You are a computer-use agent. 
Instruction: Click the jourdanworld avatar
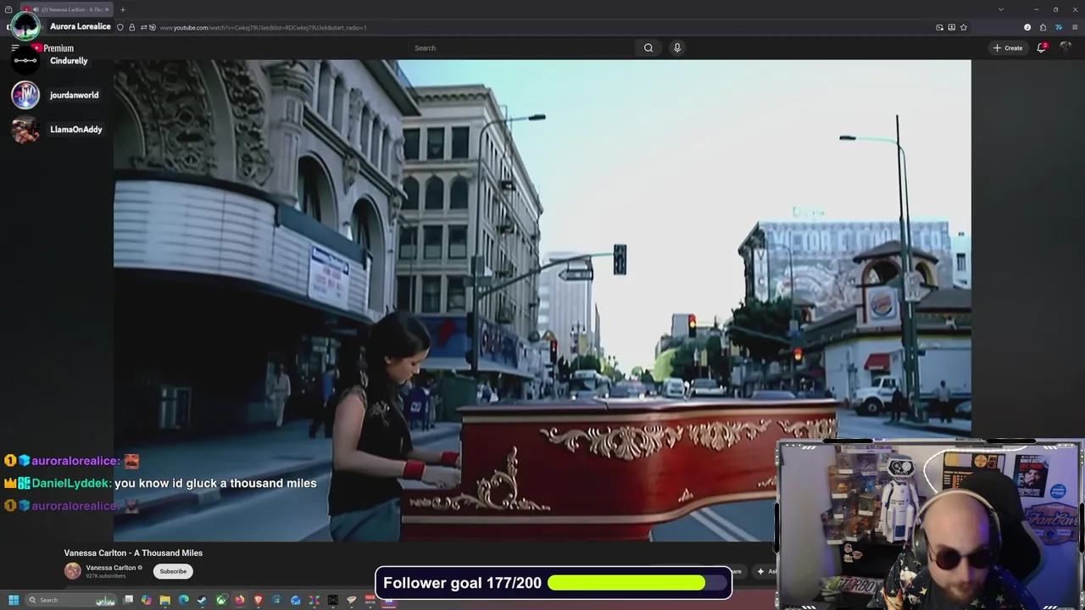point(25,95)
